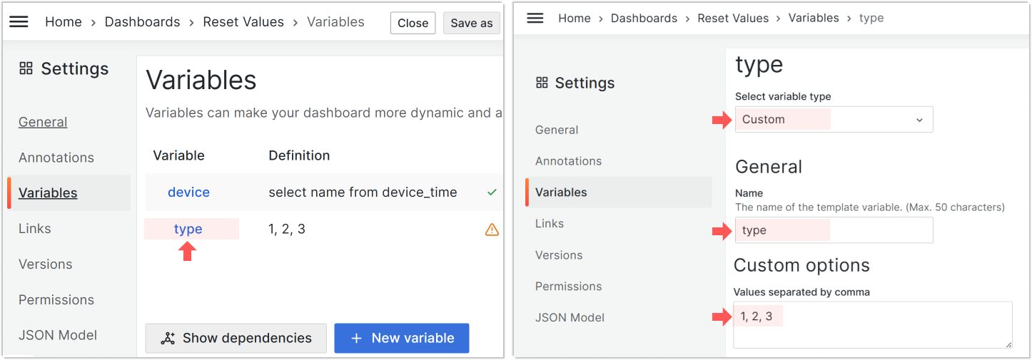
Task: Click the warning icon beside type variable
Action: point(492,230)
